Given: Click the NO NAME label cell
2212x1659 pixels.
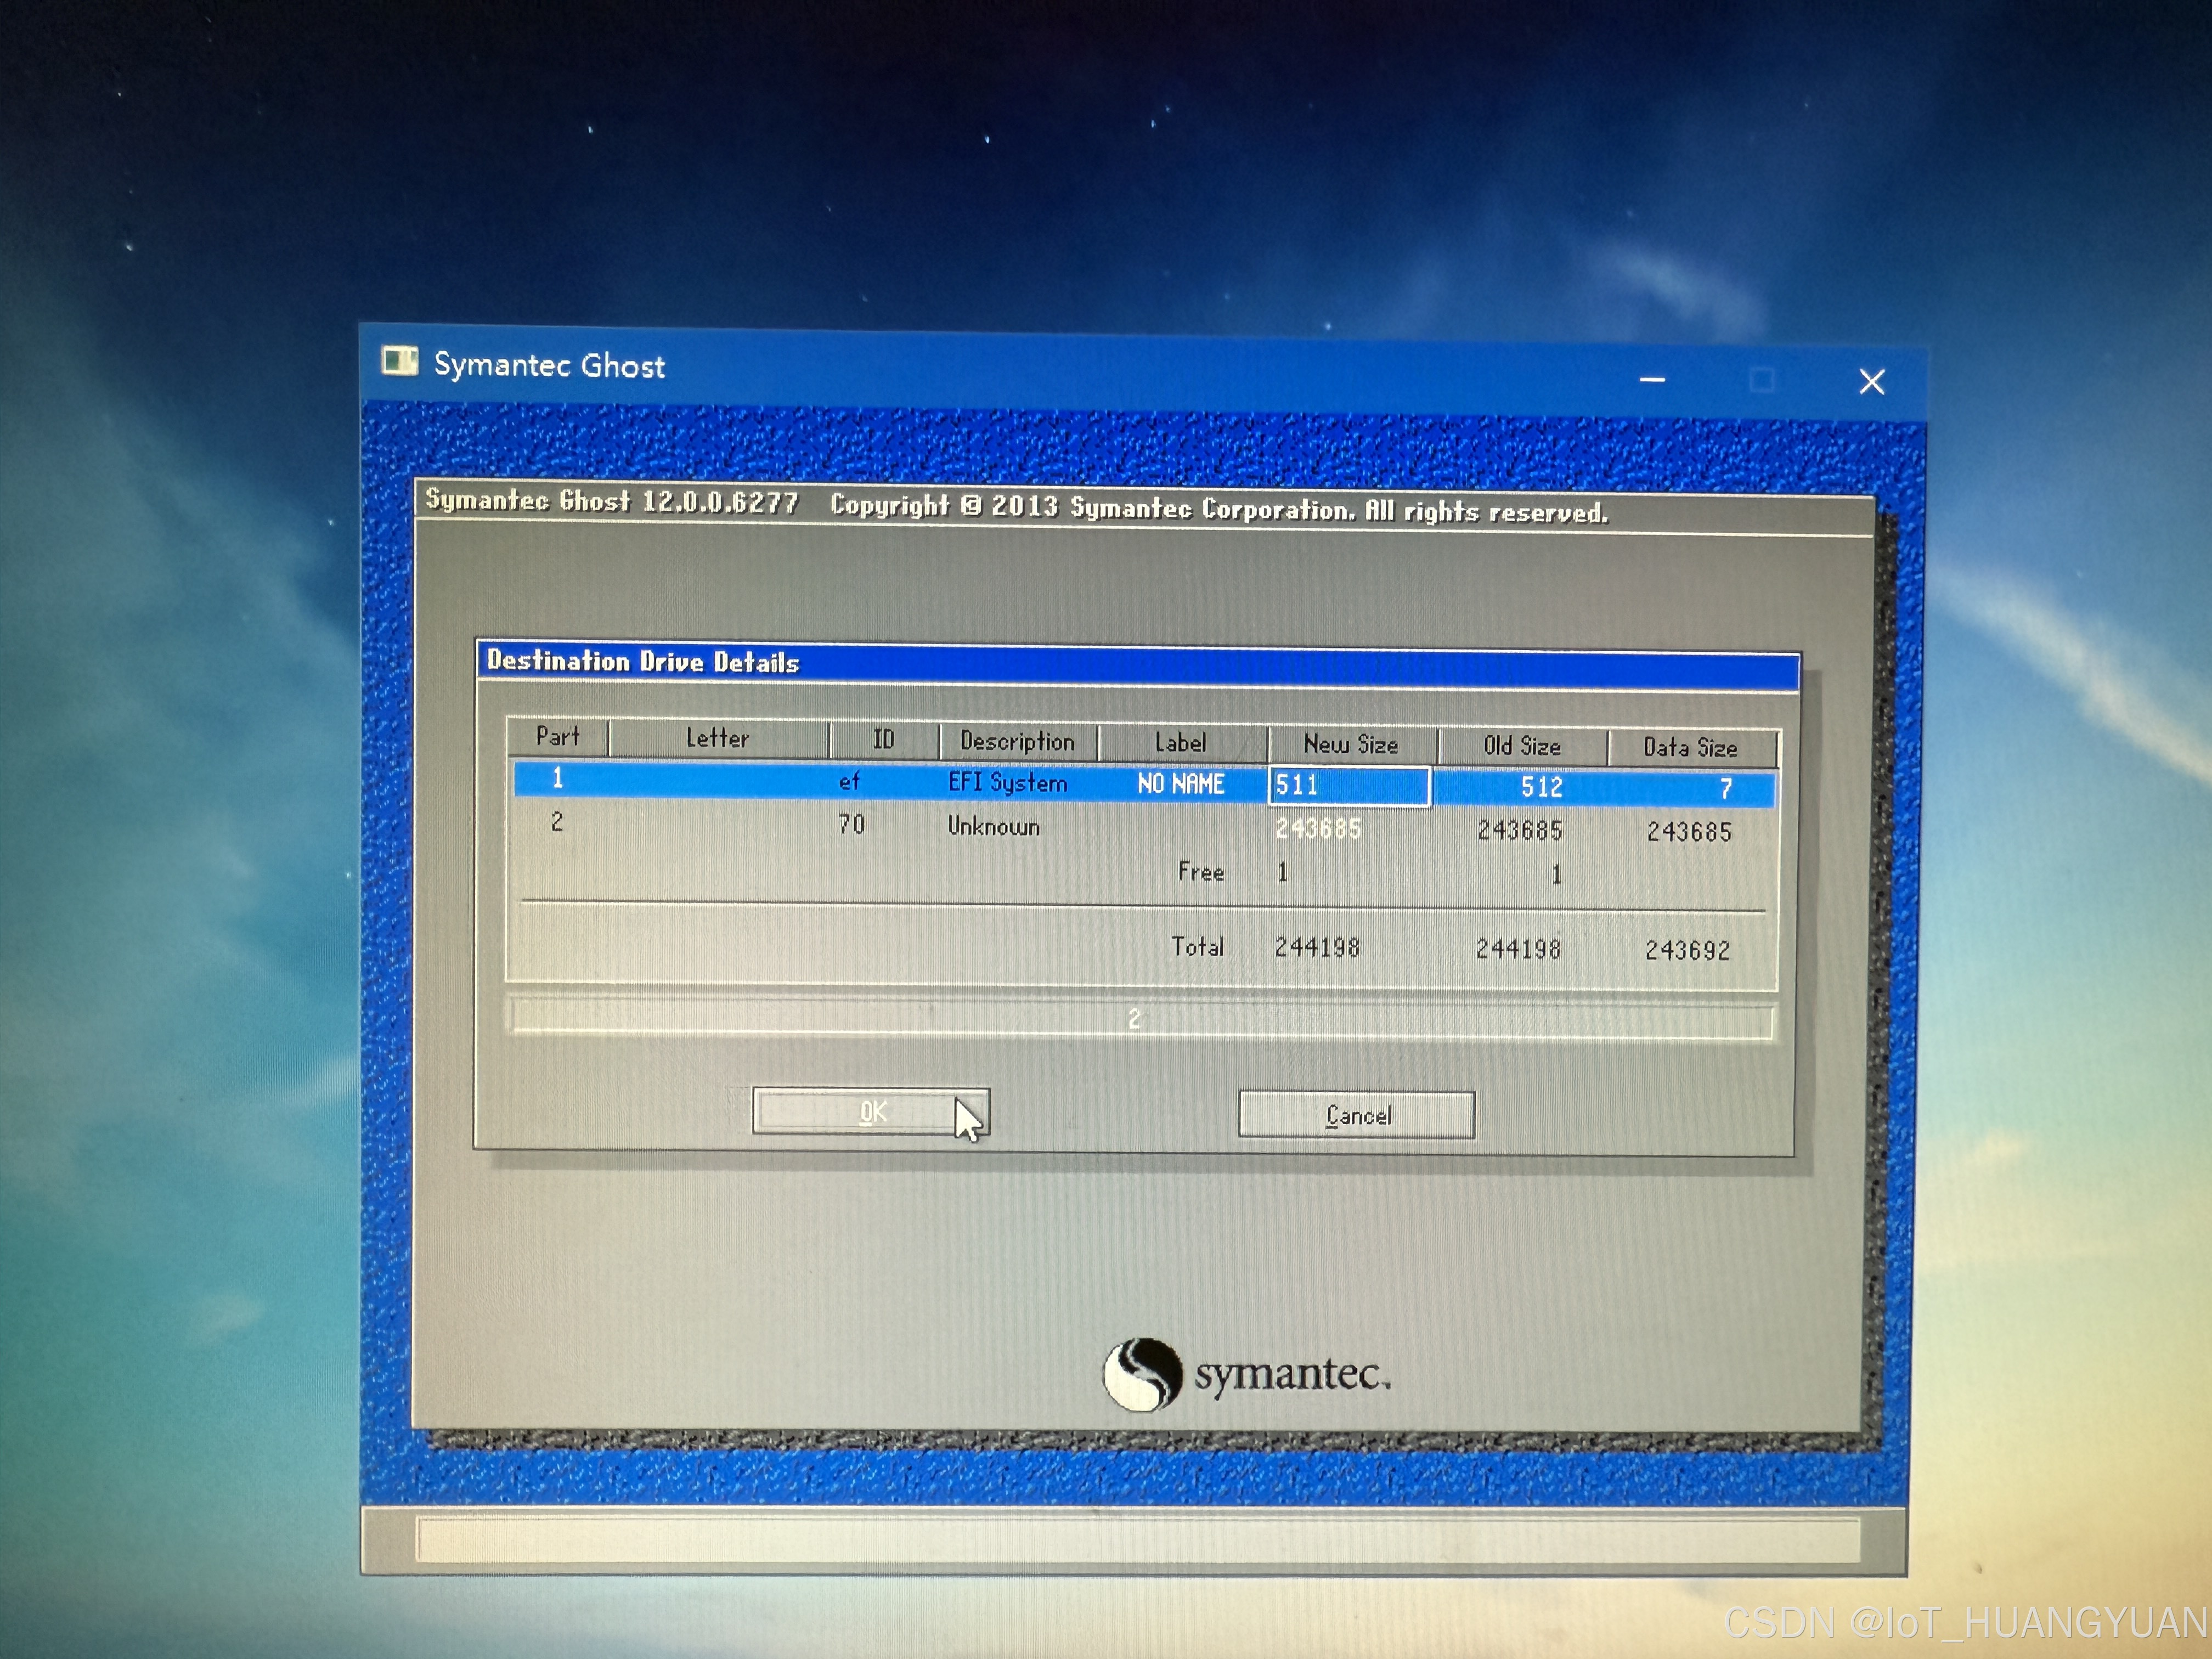Looking at the screenshot, I should 1181,784.
